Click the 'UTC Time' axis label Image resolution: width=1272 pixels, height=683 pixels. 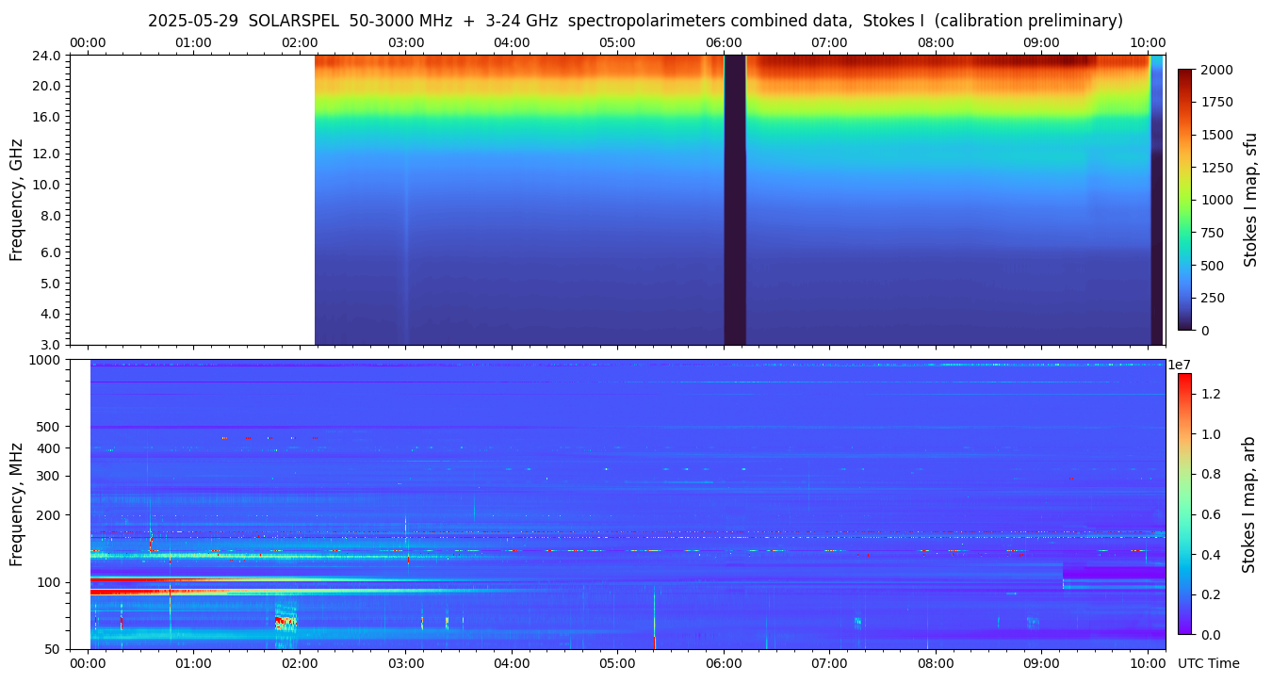click(x=1208, y=663)
